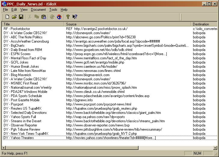Select the DY - Psycport row
This screenshot has width=219, height=157.
coord(110,104)
